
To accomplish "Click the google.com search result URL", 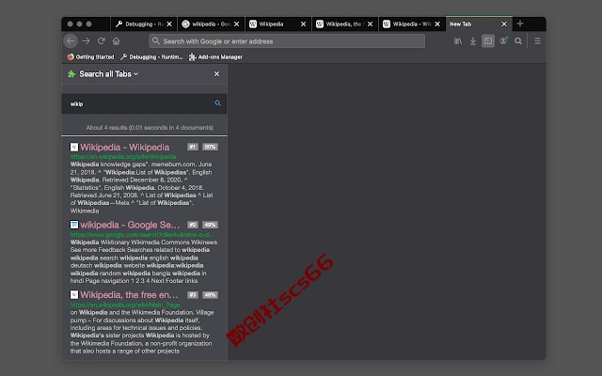I will pos(142,234).
